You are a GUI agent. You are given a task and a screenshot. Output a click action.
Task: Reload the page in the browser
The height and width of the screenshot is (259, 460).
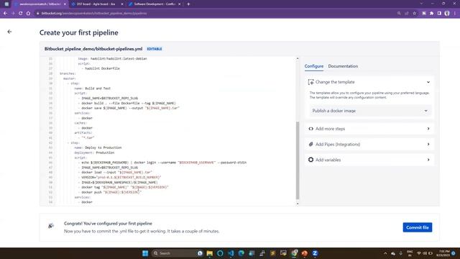[x=21, y=13]
